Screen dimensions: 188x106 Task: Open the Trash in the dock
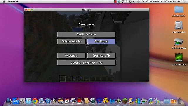pos(179,101)
